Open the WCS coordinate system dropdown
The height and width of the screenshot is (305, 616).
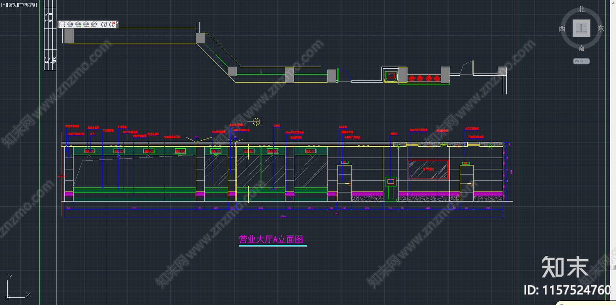[581, 61]
